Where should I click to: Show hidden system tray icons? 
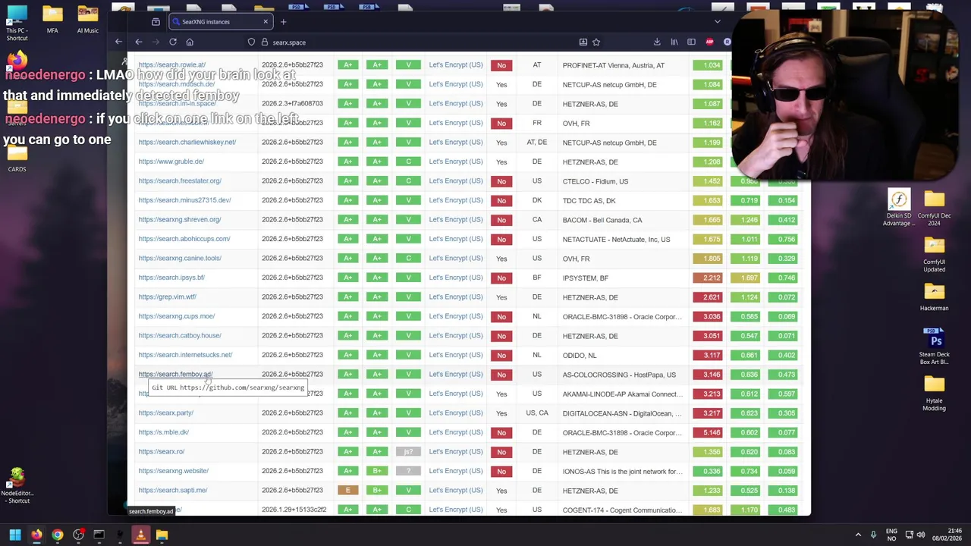pyautogui.click(x=858, y=535)
